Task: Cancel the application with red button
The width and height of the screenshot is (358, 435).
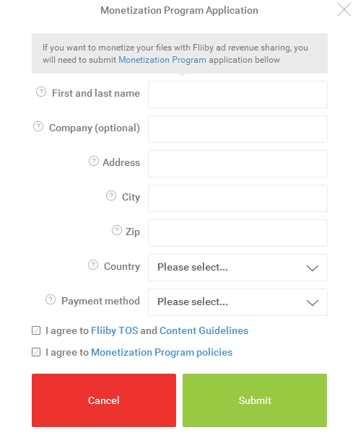Action: pos(104,400)
